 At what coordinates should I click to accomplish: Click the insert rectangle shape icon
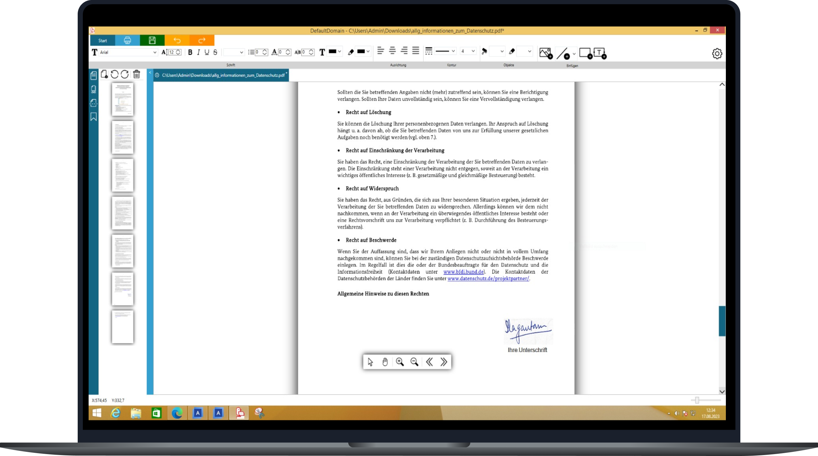coord(586,53)
